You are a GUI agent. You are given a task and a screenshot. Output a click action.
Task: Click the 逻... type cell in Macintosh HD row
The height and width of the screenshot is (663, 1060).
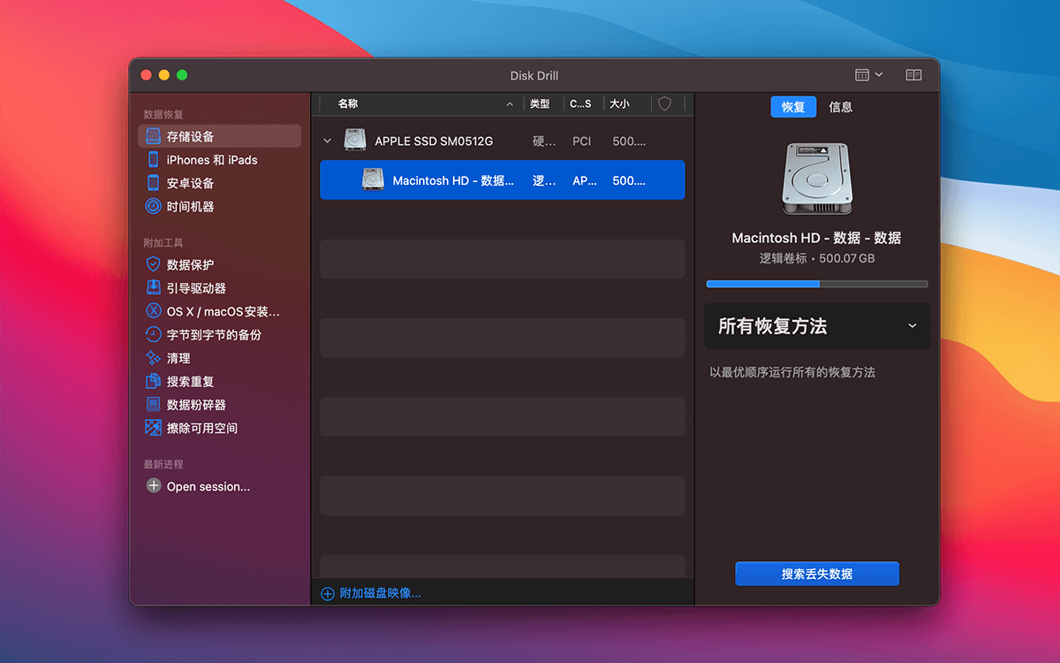click(544, 180)
